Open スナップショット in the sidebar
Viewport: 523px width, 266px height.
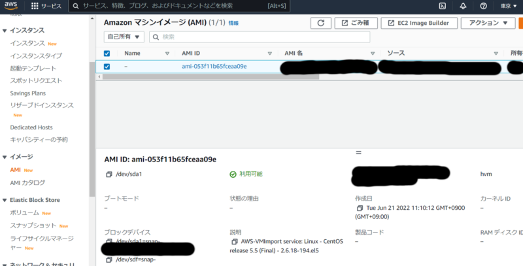coord(33,225)
